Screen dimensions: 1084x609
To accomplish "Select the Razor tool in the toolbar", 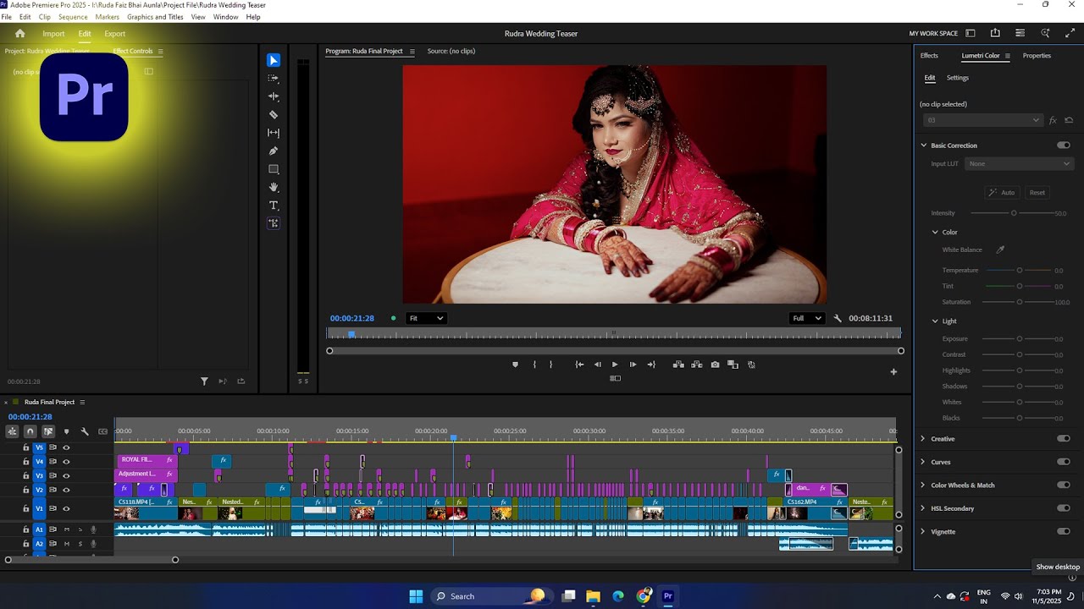I will point(274,114).
